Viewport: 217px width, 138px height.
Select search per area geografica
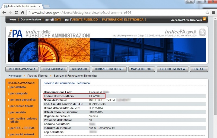pyautogui.click(x=23, y=100)
